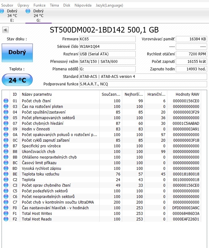Click the 16155 krát power-on count field
This screenshot has width=209, height=248.
pyautogui.click(x=191, y=62)
